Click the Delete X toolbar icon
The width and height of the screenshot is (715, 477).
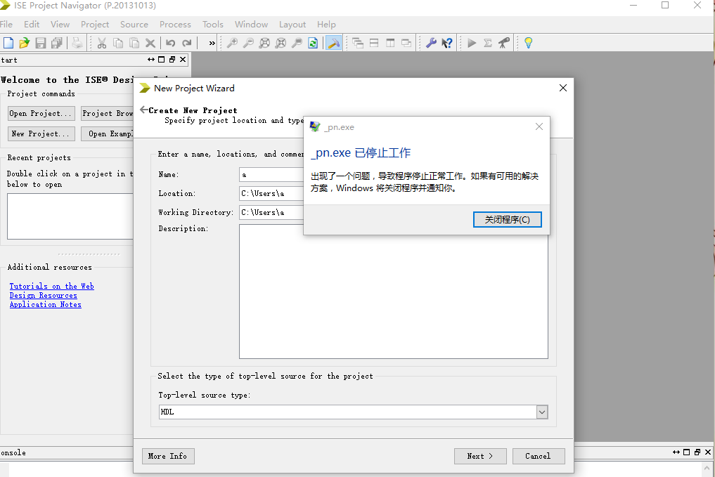click(150, 43)
